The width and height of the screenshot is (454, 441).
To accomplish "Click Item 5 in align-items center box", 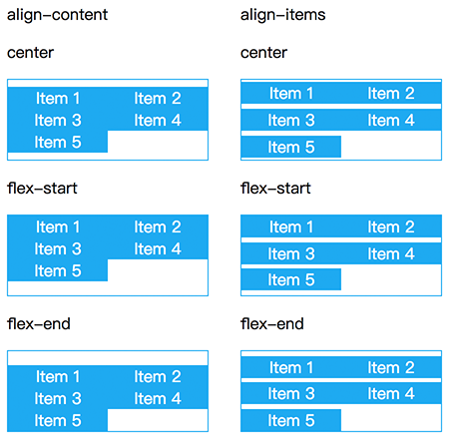I will (291, 147).
